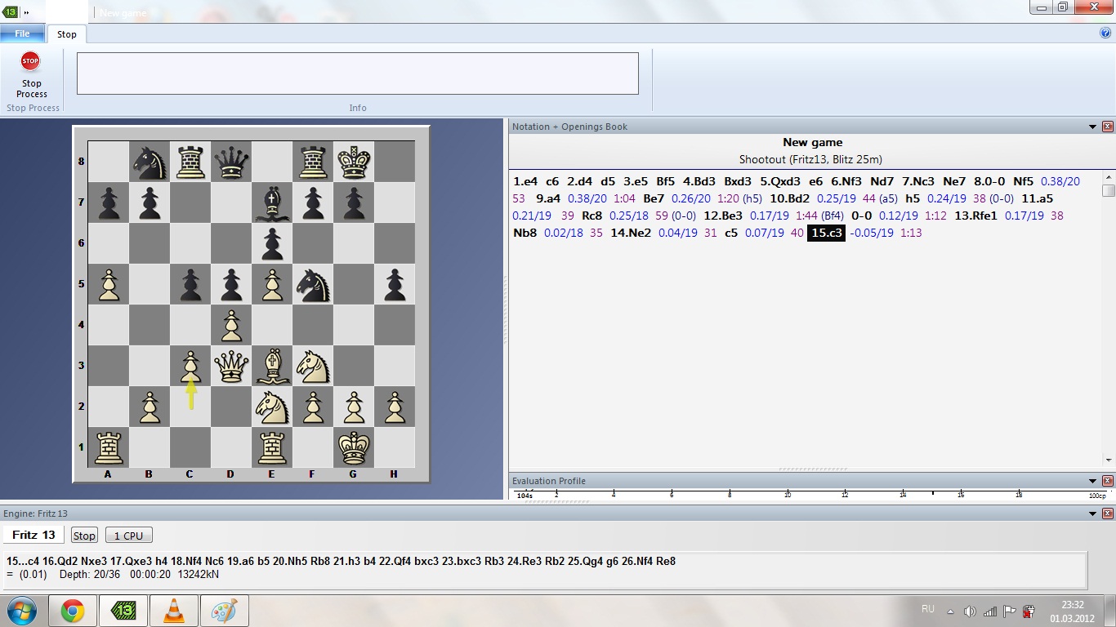Open Google Chrome from the taskbar

pos(72,611)
